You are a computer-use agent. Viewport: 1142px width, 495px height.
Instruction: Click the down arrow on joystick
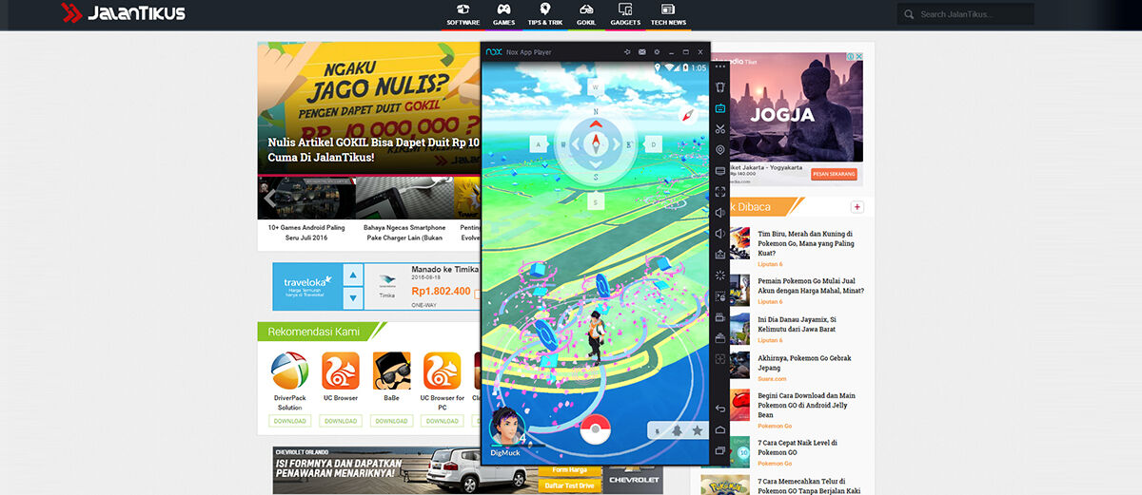(x=596, y=165)
